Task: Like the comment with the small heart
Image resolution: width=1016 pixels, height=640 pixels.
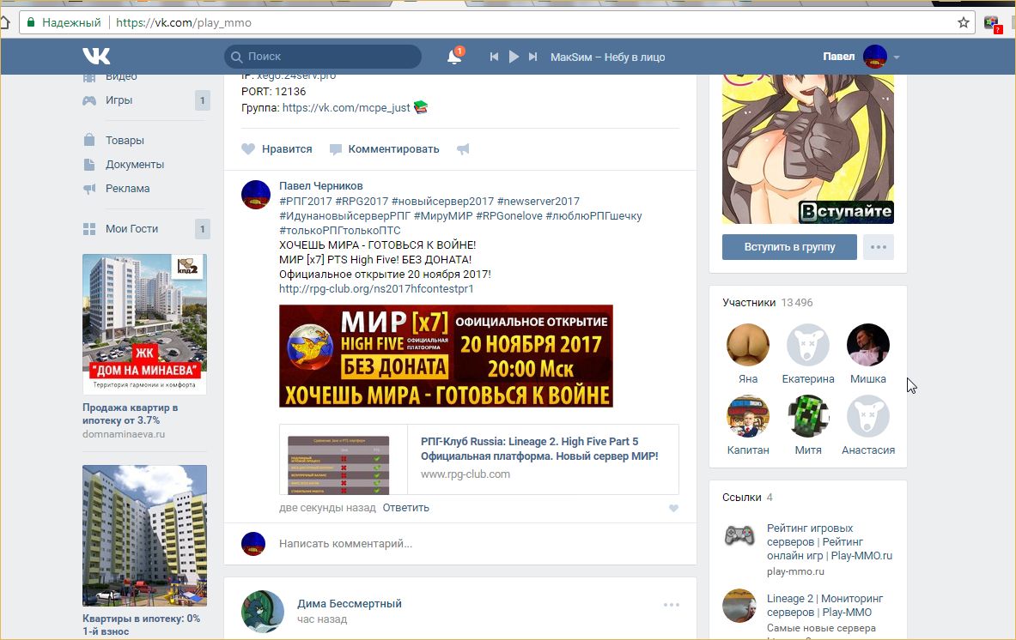Action: point(673,509)
